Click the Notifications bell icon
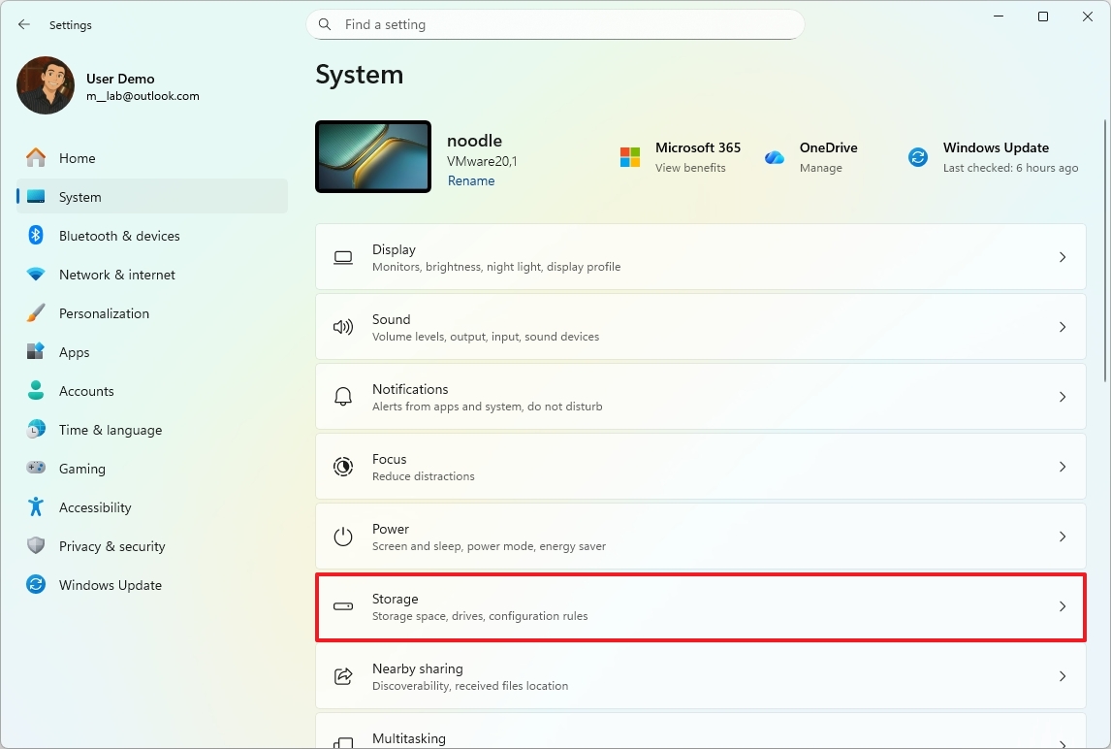Image resolution: width=1111 pixels, height=749 pixels. pyautogui.click(x=343, y=396)
